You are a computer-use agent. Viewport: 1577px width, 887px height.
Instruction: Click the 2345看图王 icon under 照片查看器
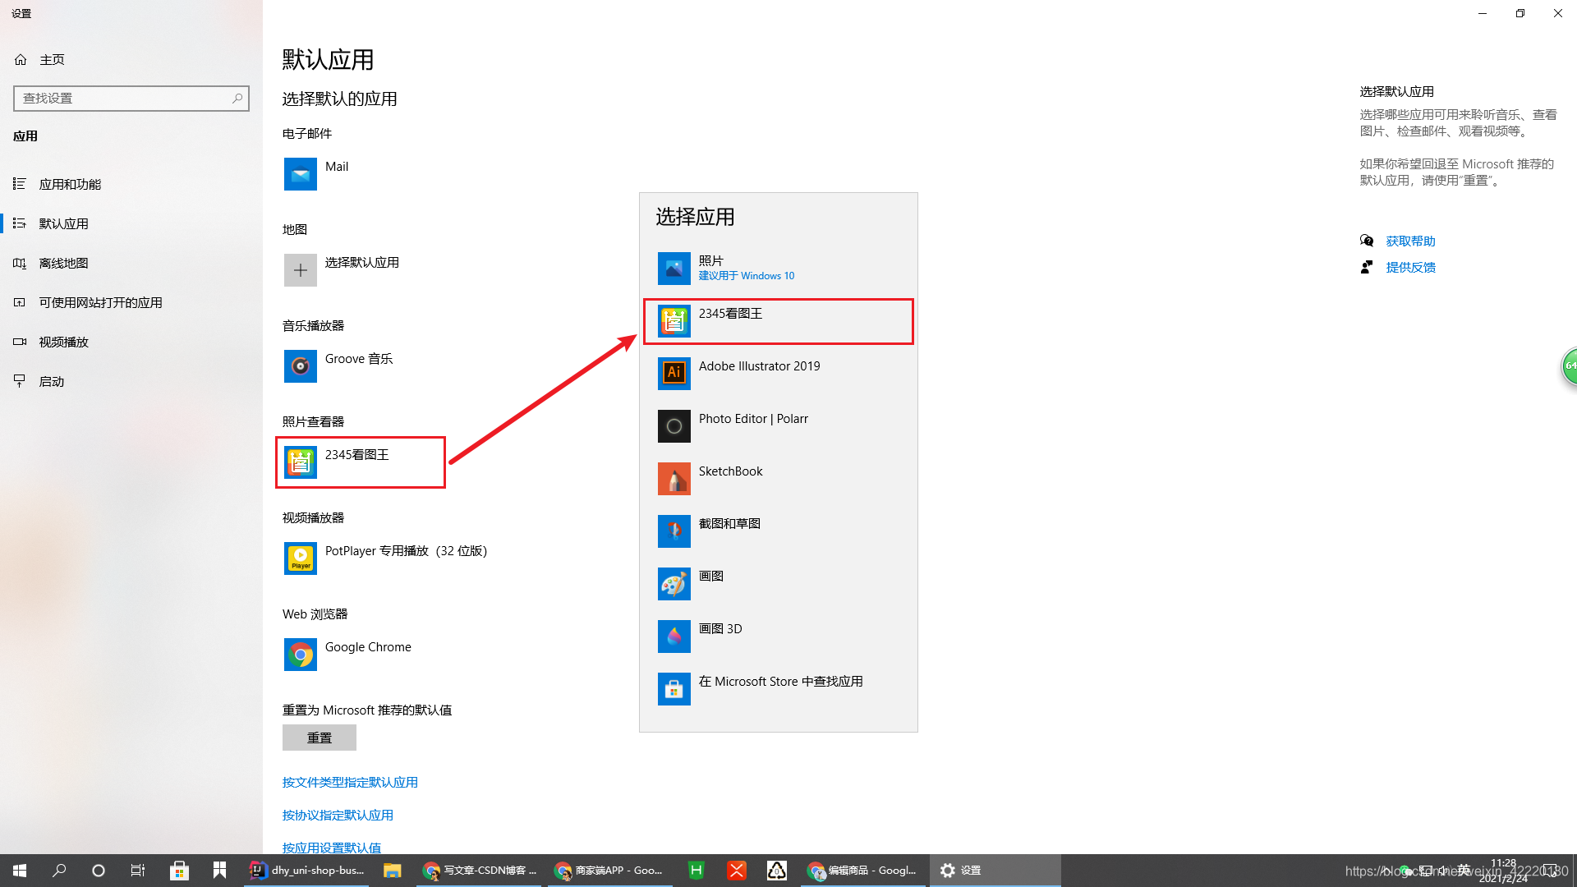click(301, 462)
